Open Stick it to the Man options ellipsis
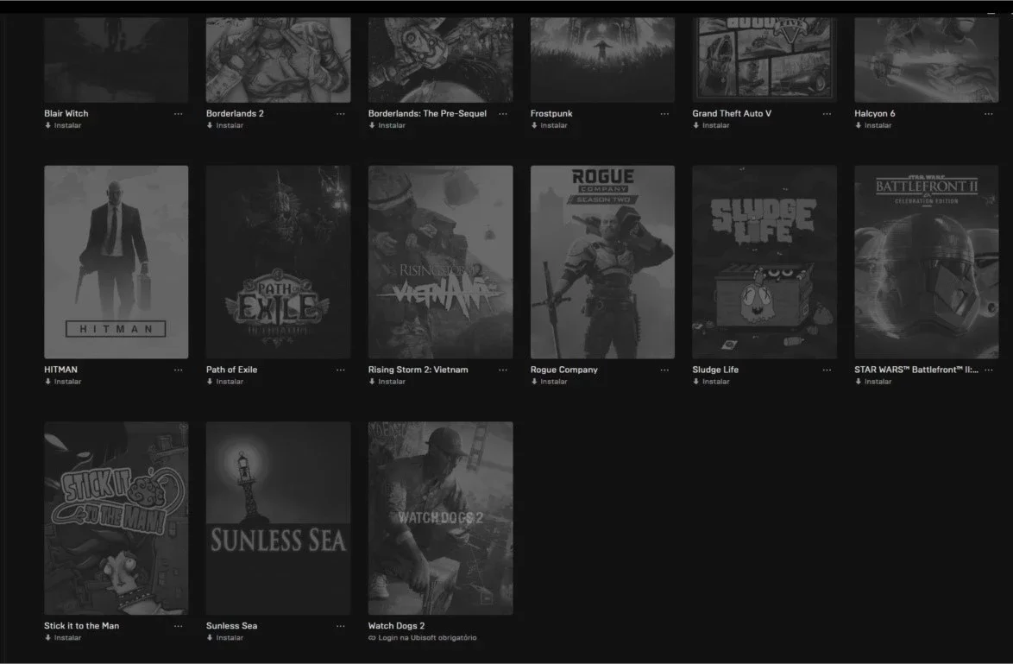This screenshot has width=1013, height=664. pos(179,626)
